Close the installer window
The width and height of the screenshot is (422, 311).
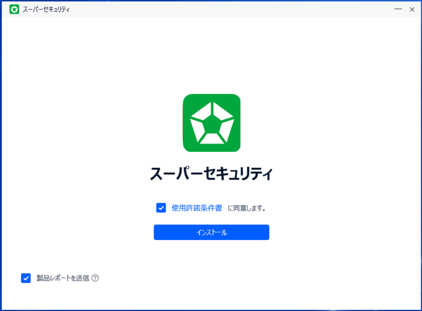(412, 9)
